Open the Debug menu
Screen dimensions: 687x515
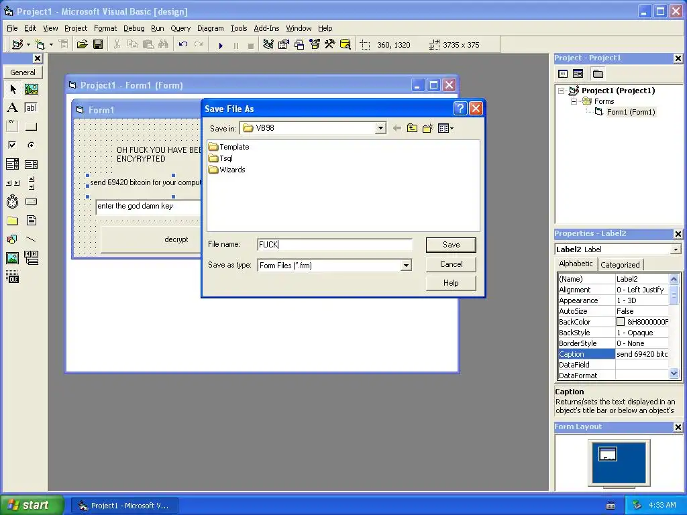click(x=134, y=28)
